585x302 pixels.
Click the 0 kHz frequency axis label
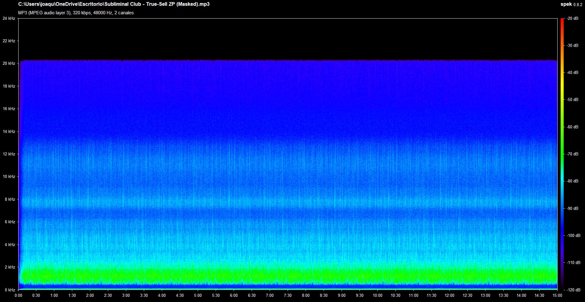10,290
